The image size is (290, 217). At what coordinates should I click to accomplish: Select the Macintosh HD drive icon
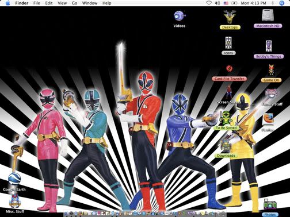click(x=269, y=15)
